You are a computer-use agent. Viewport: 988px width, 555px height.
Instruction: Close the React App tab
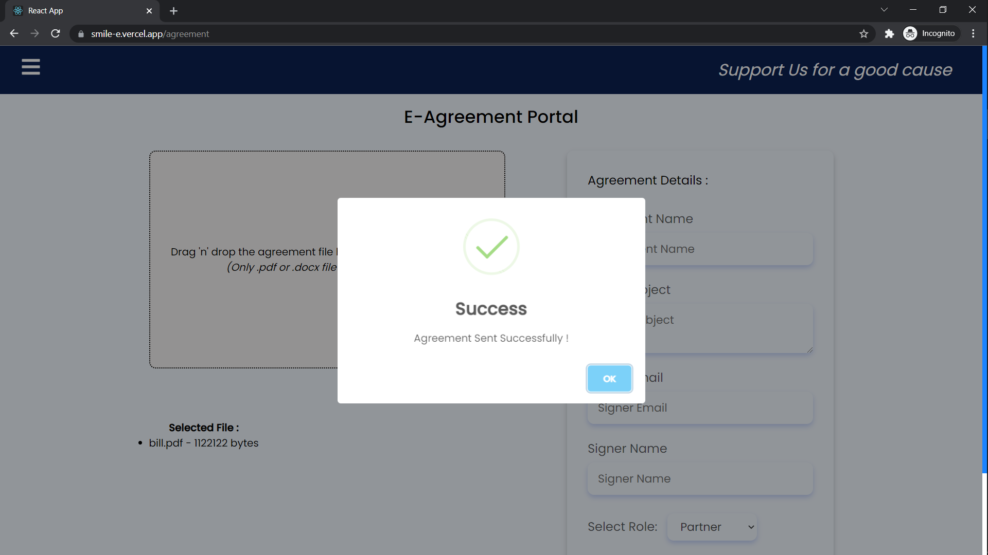click(x=149, y=11)
